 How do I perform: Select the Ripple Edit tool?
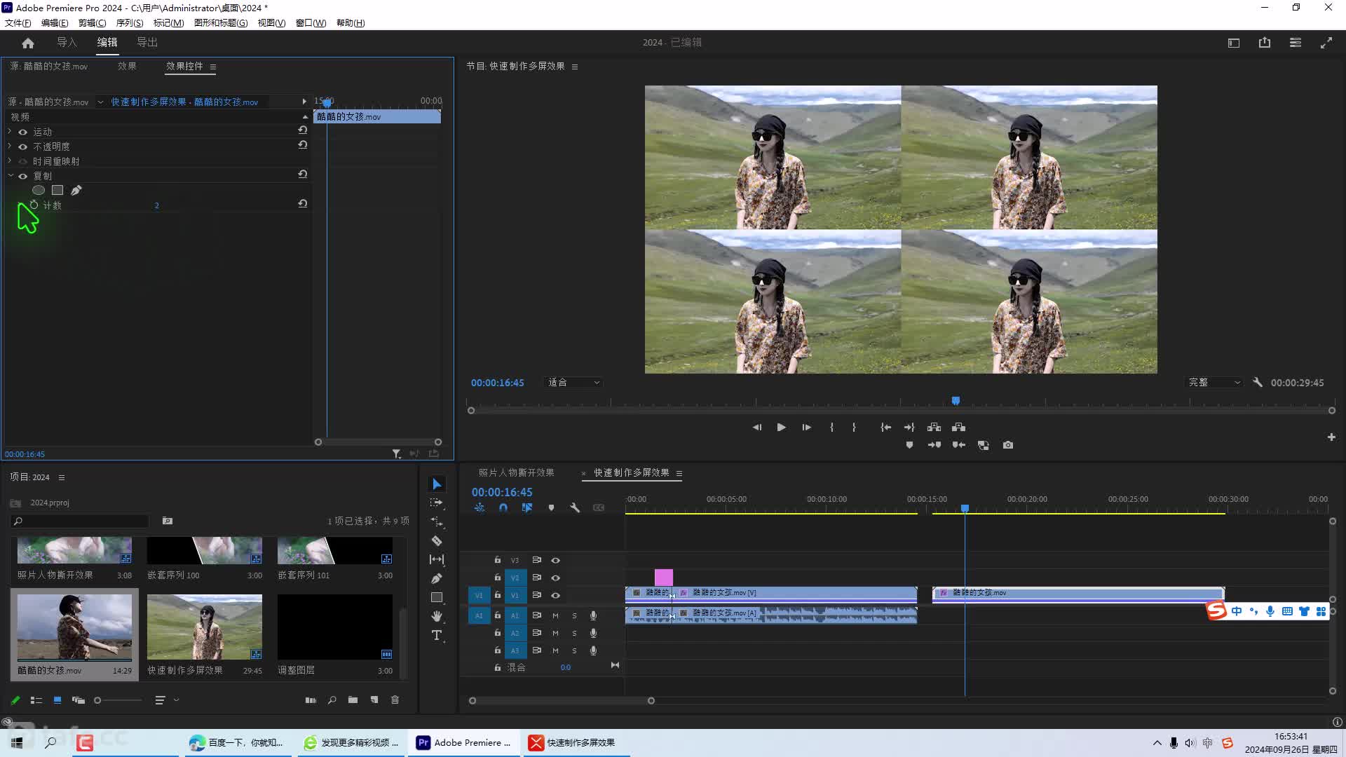437,522
